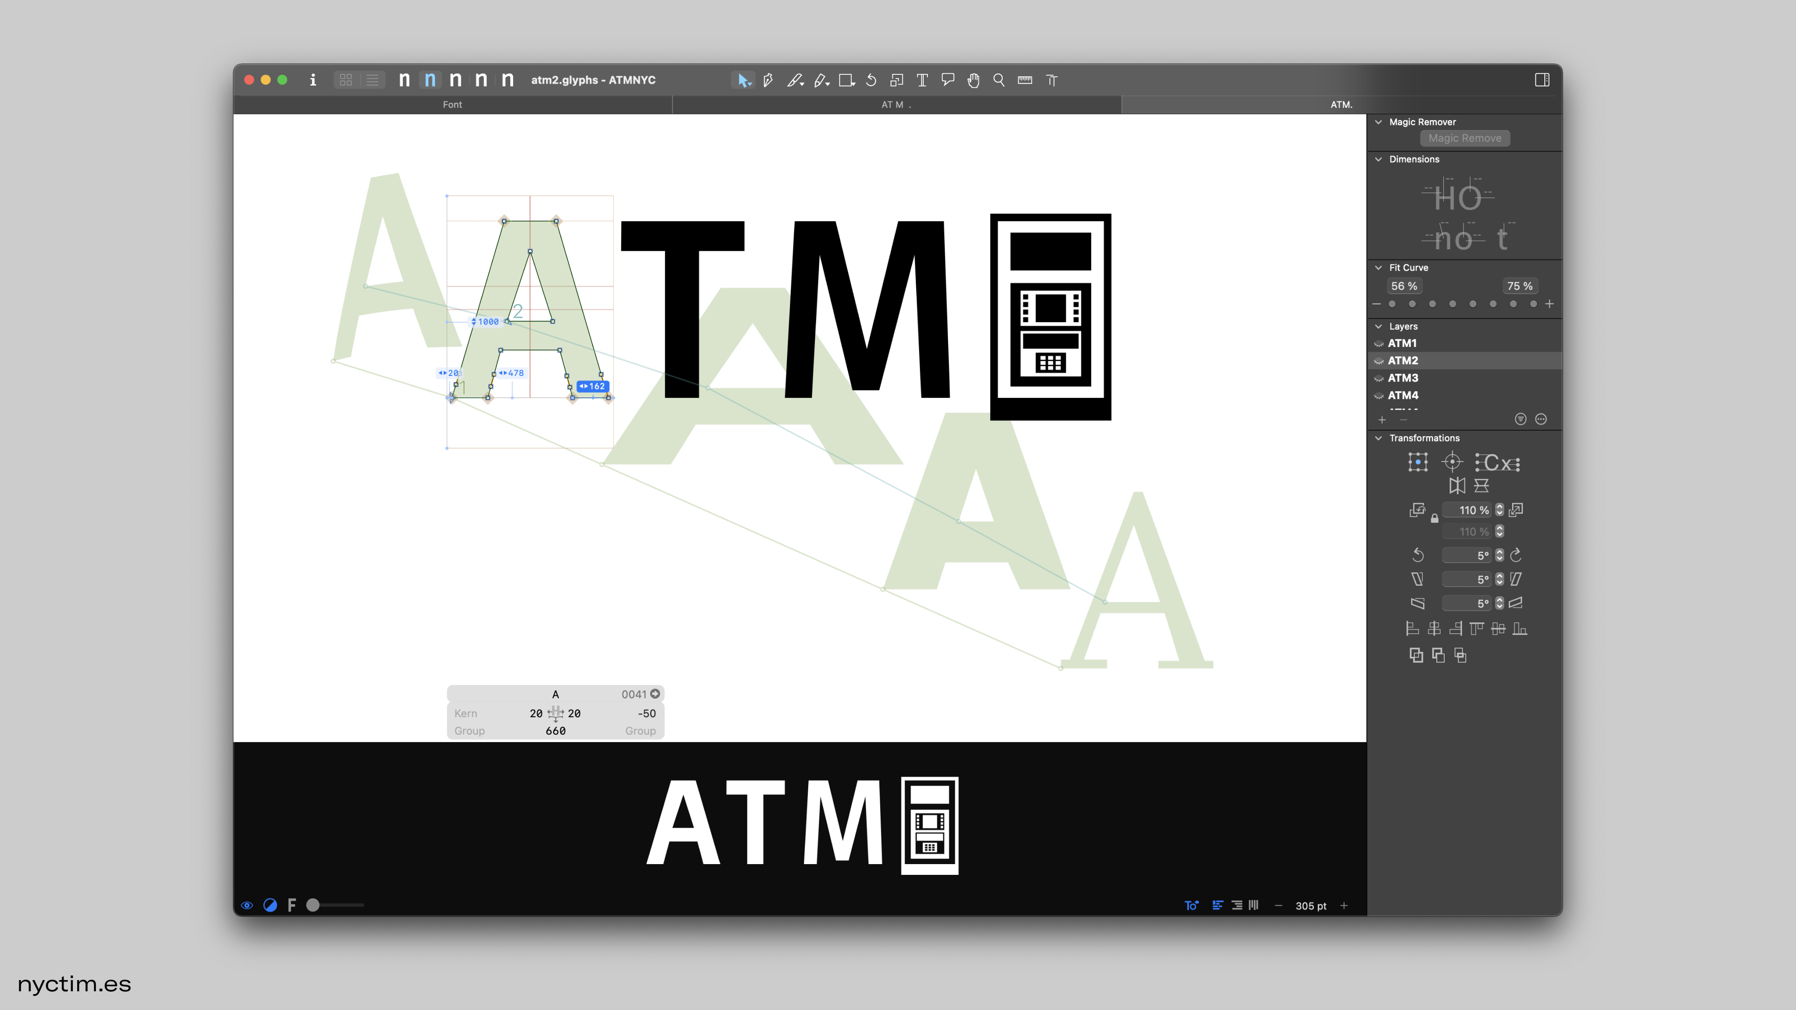Click the Magic Remove button
Image resolution: width=1796 pixels, height=1010 pixels.
pyautogui.click(x=1465, y=138)
